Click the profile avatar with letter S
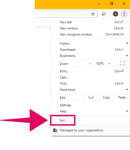Screen dimensions: 130x150 (x=116, y=14)
